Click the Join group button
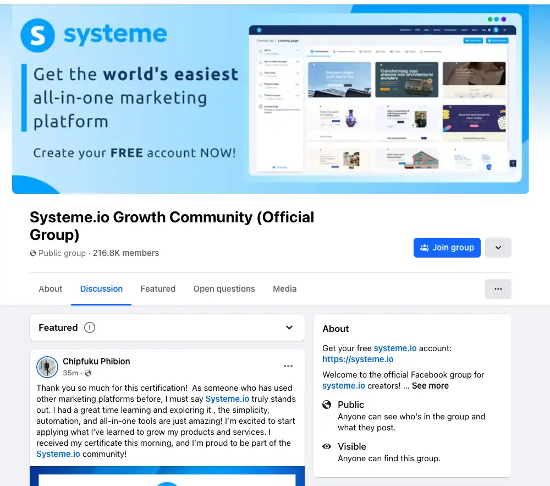 (x=447, y=248)
